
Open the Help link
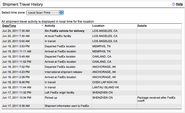(179, 4)
